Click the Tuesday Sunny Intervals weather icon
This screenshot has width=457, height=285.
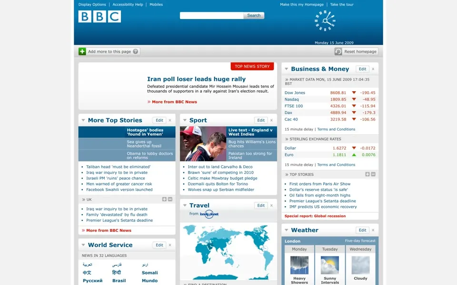pos(330,265)
